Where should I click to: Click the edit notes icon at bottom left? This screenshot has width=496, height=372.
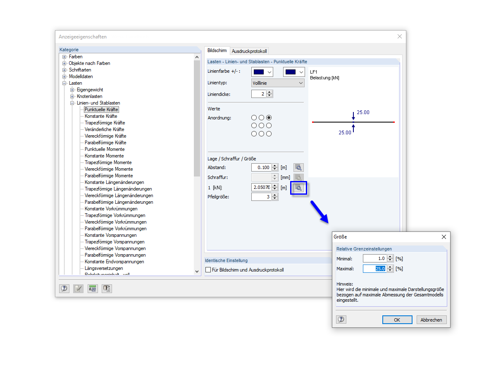click(78, 289)
